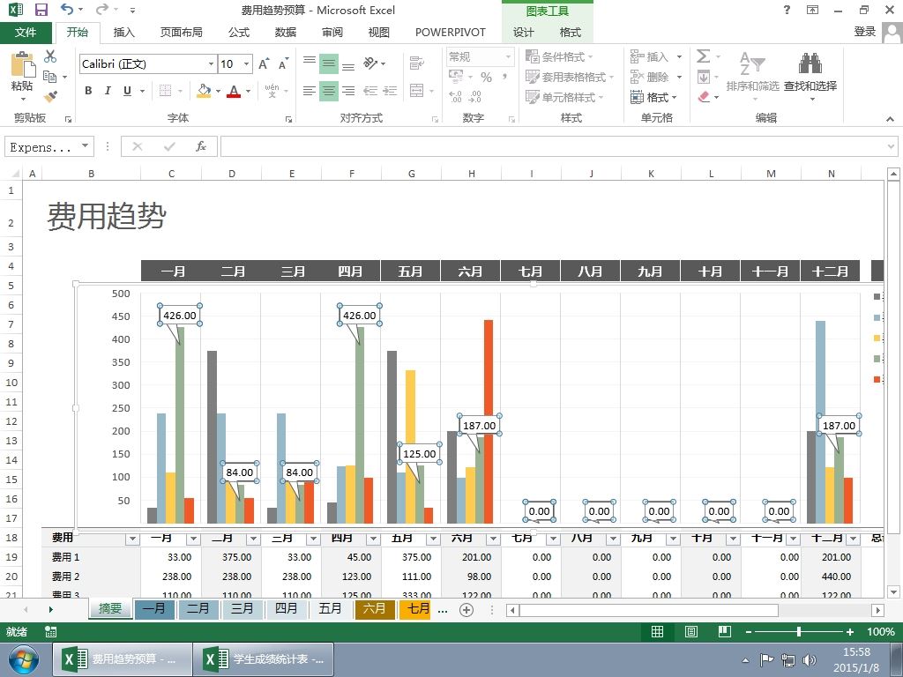Open the 六月 sheet tab
Image resolution: width=903 pixels, height=677 pixels.
(374, 608)
